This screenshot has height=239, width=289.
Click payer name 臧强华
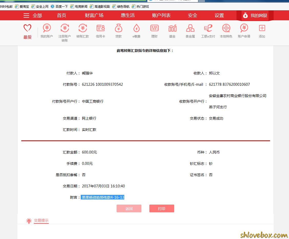(x=87, y=73)
